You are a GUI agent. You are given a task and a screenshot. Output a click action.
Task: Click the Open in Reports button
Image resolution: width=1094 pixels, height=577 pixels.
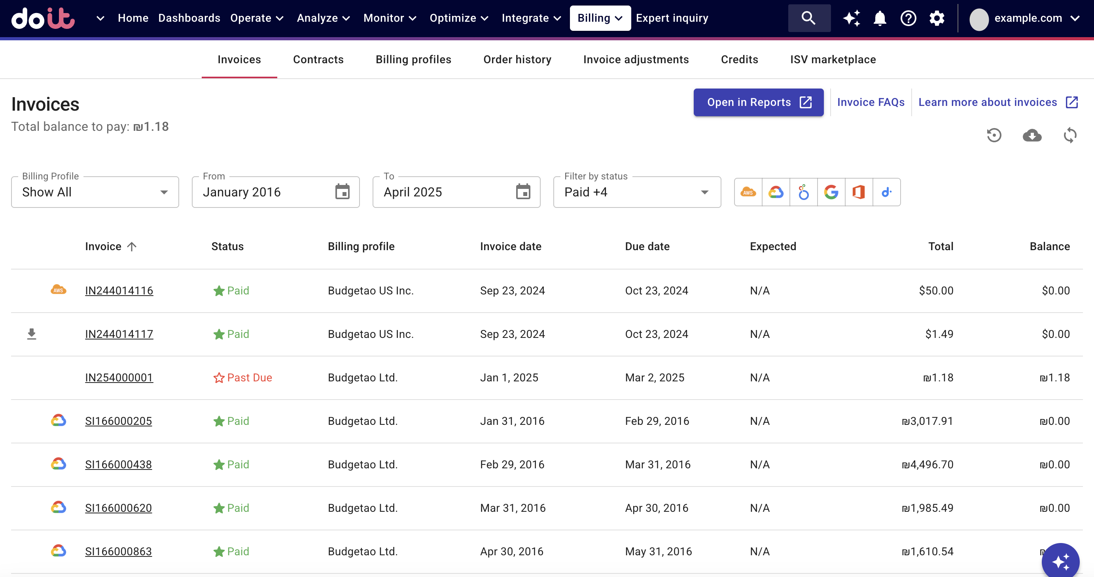click(x=759, y=102)
